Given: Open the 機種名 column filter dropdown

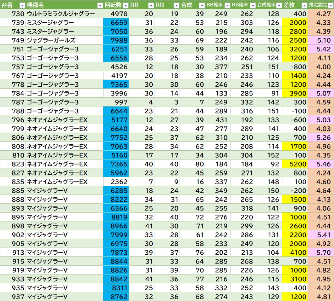Looking at the screenshot, I should tap(99, 5).
